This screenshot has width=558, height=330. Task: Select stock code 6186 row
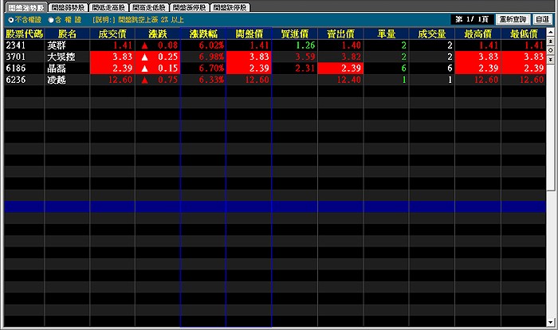(x=275, y=68)
